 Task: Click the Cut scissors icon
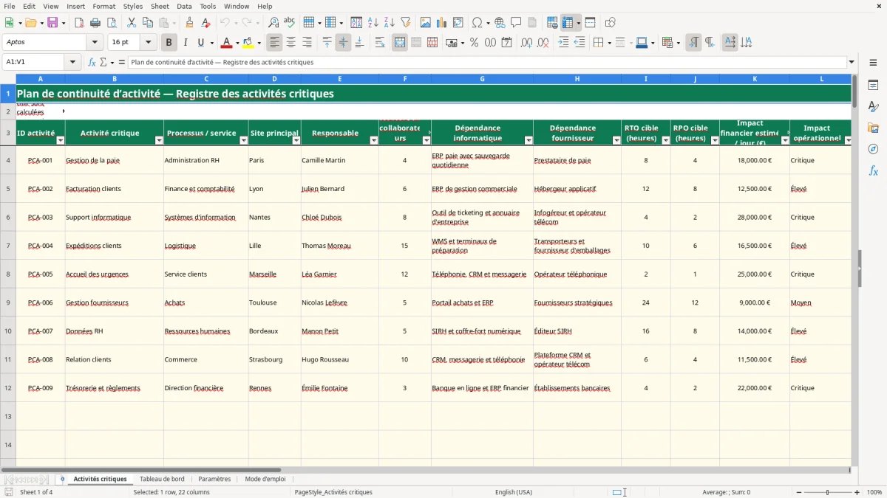pos(132,23)
